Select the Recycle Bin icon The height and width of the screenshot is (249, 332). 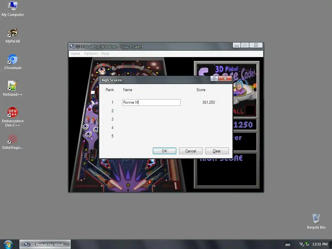pyautogui.click(x=316, y=221)
